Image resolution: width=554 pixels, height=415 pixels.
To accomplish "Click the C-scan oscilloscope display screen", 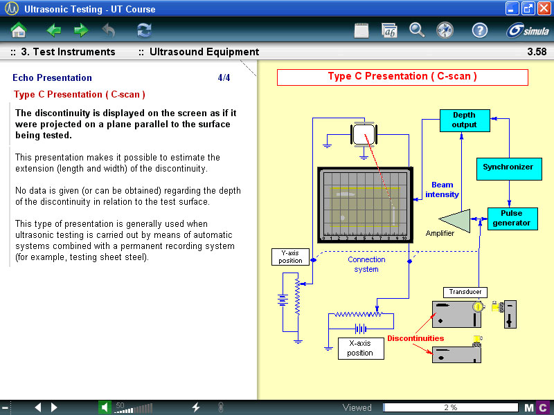I will coord(365,205).
